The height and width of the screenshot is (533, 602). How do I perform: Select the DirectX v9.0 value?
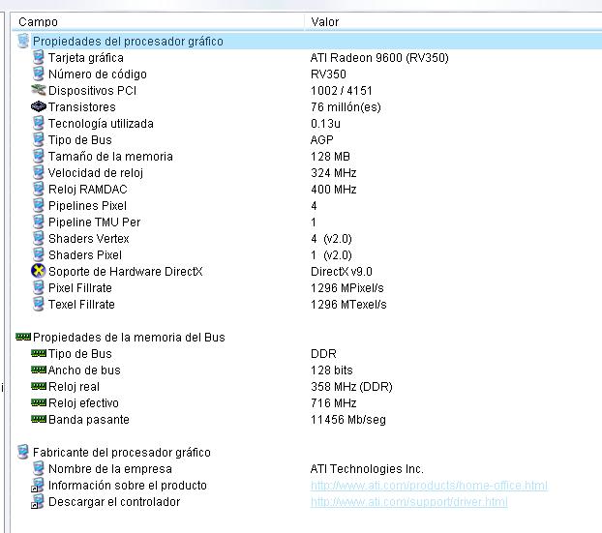(x=342, y=271)
